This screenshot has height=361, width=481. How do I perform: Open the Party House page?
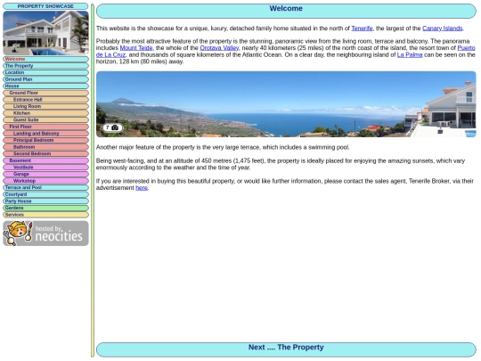tap(45, 201)
